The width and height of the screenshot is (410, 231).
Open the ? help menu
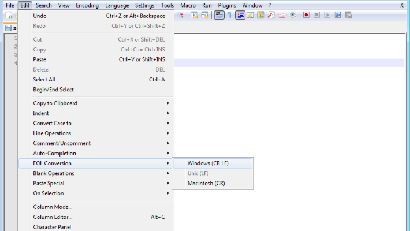pos(270,5)
